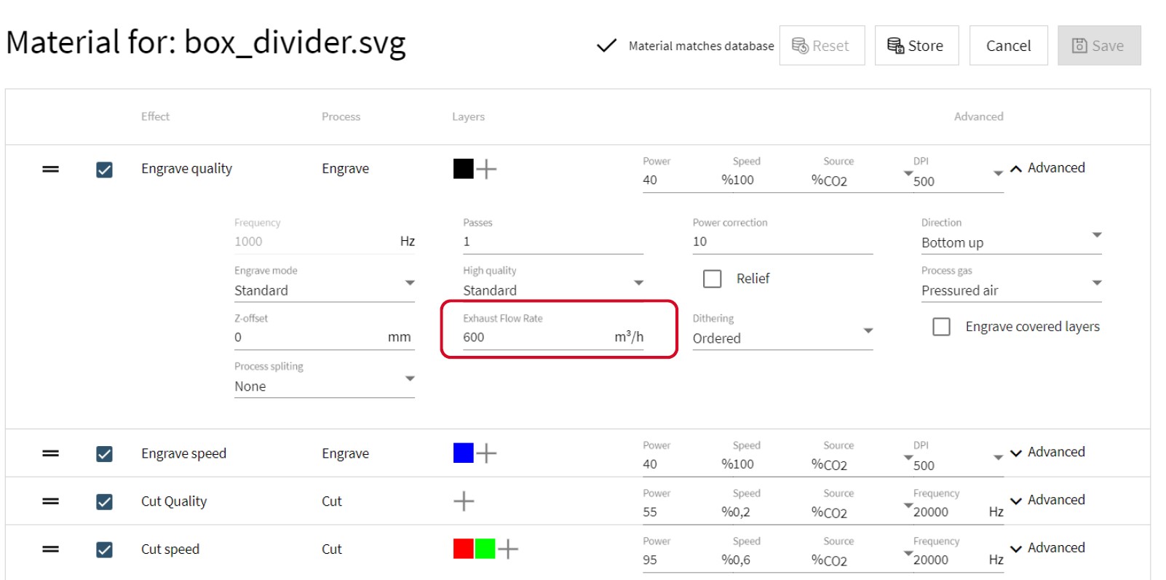The image size is (1166, 580).
Task: Click the drag handle for Cut Quality row
Action: pos(50,501)
